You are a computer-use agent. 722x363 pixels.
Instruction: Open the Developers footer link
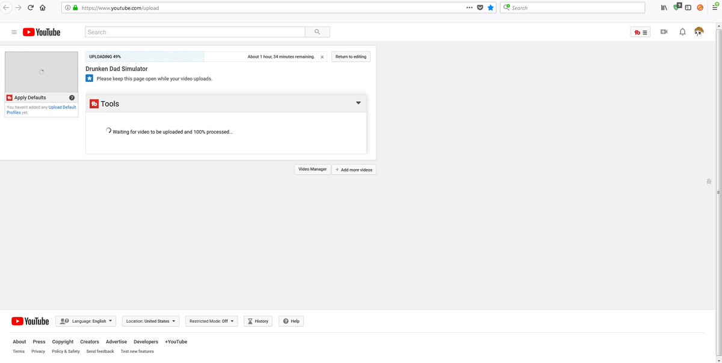pos(146,342)
